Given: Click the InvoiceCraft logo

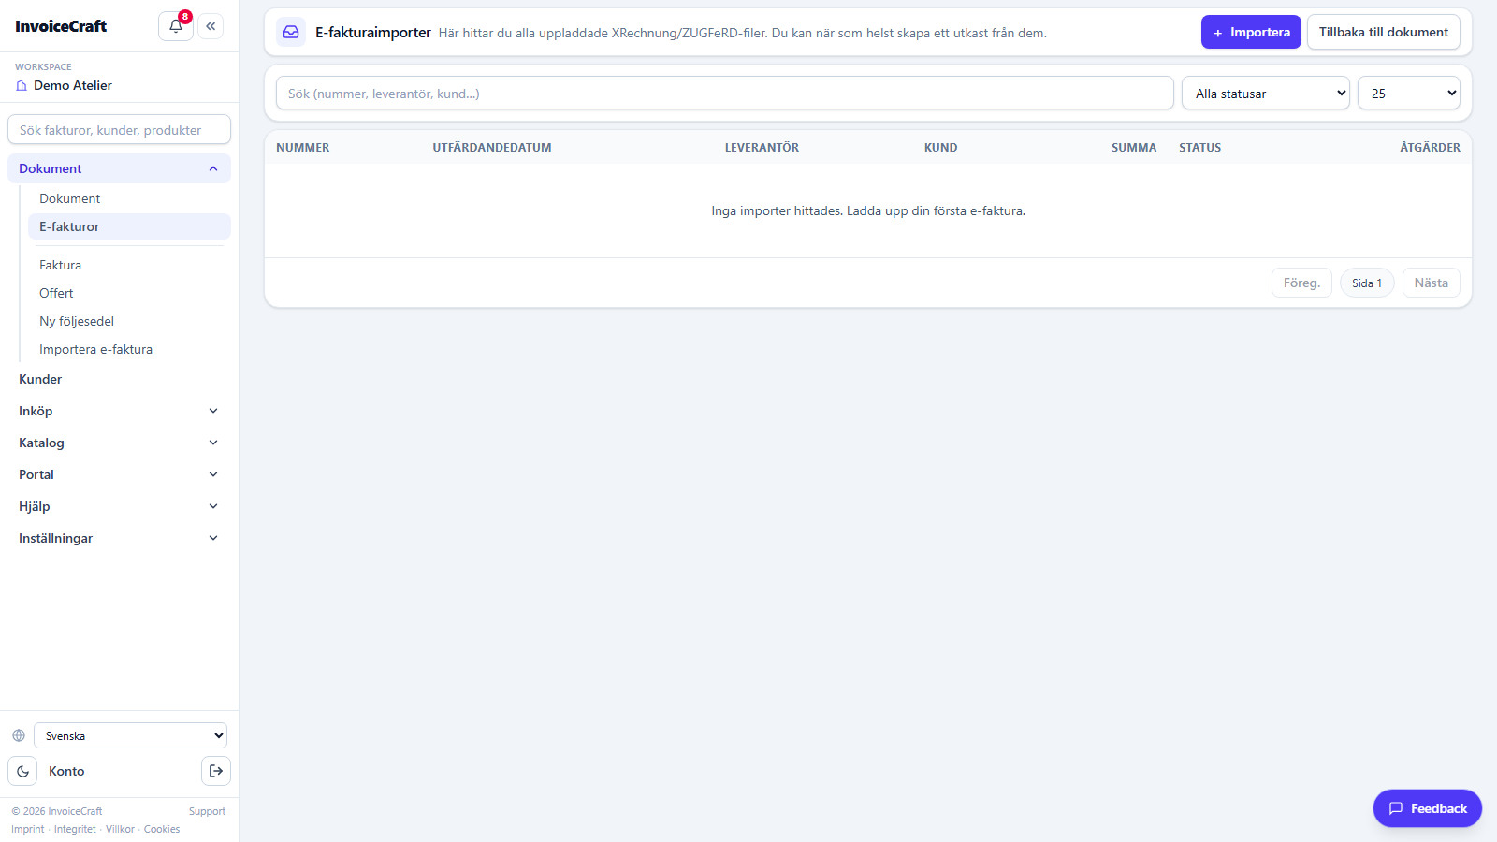Looking at the screenshot, I should [61, 26].
